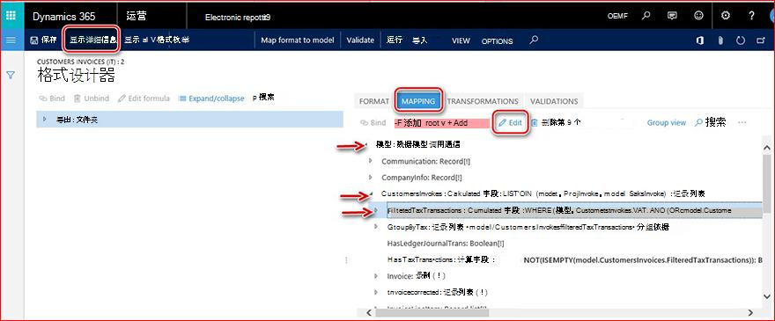The width and height of the screenshot is (775, 321).
Task: Click horizontal scrollbar right arrow
Action: (750, 312)
